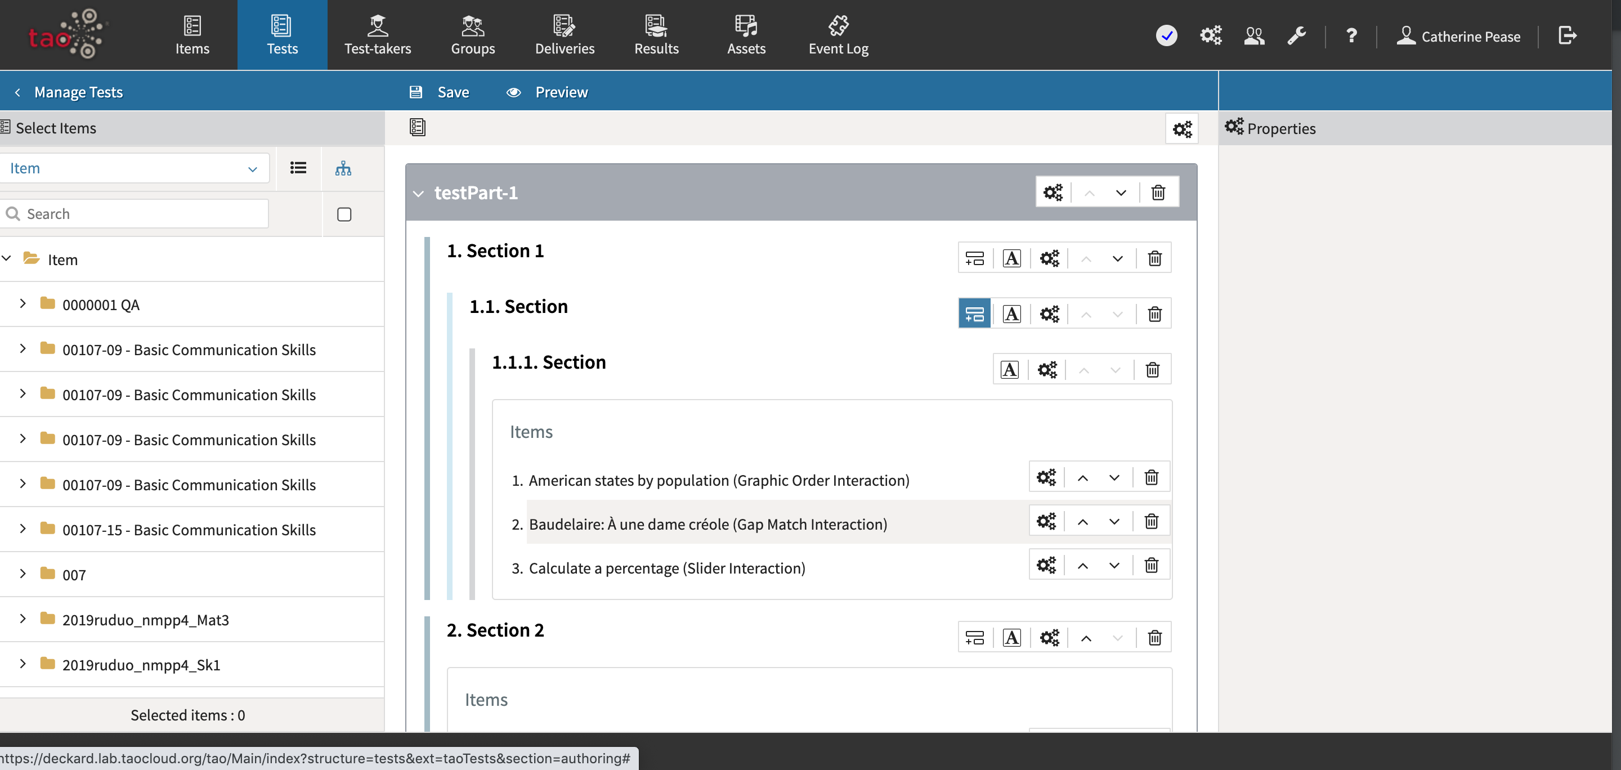Select the Items tab in top navigation

pyautogui.click(x=192, y=35)
